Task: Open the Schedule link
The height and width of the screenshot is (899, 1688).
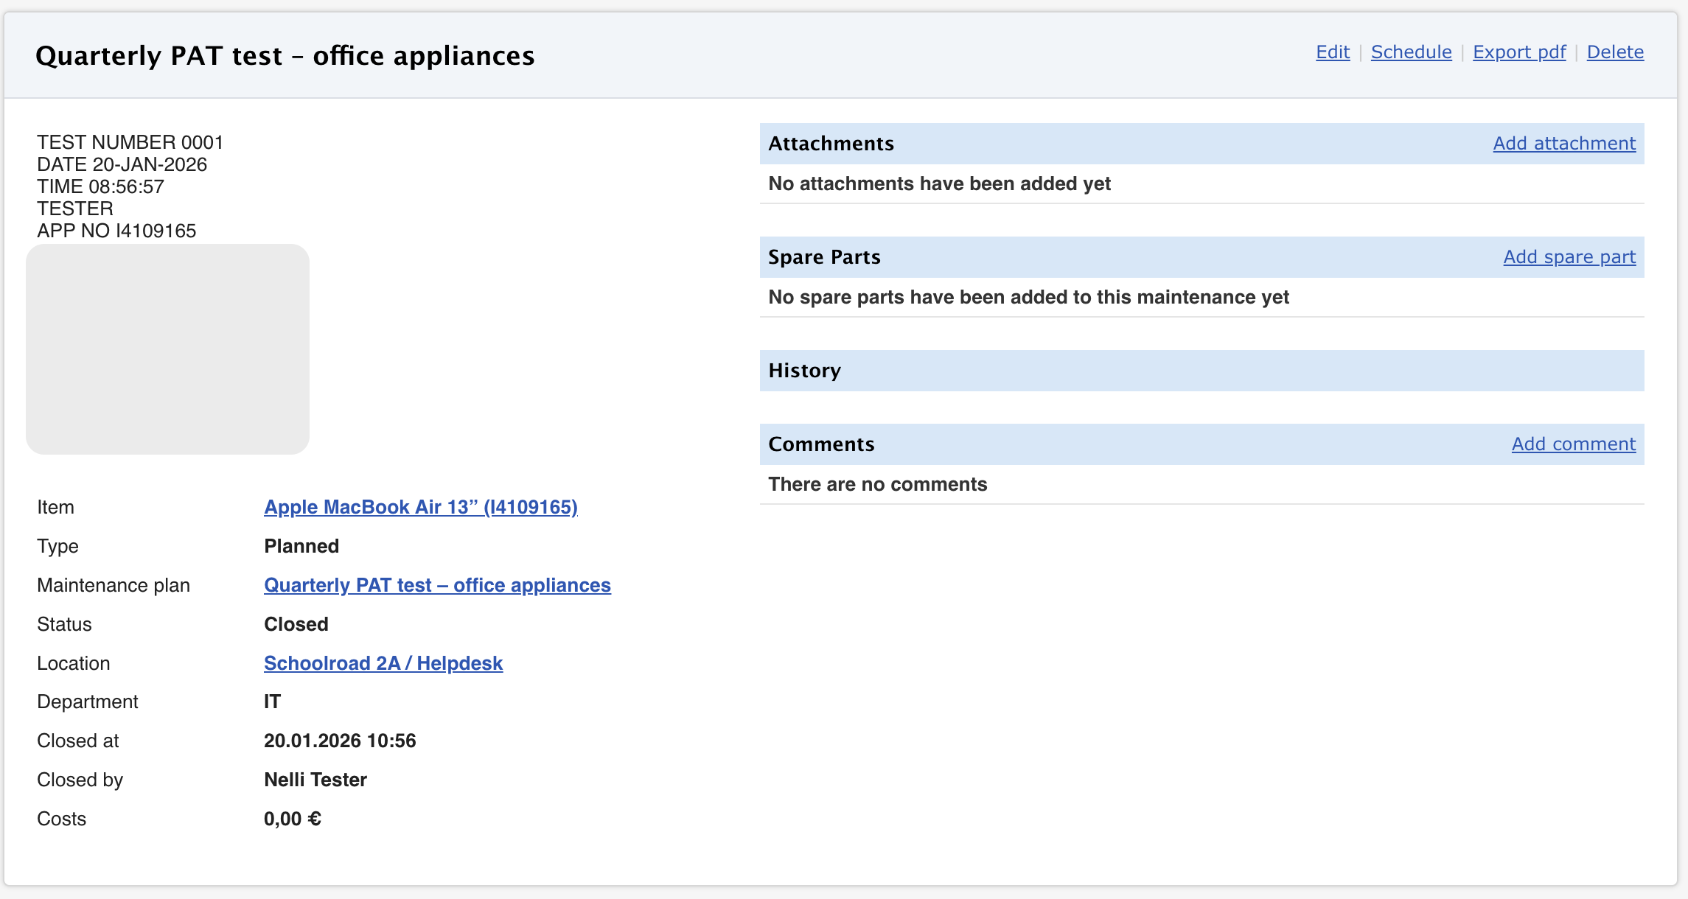Action: click(x=1411, y=52)
